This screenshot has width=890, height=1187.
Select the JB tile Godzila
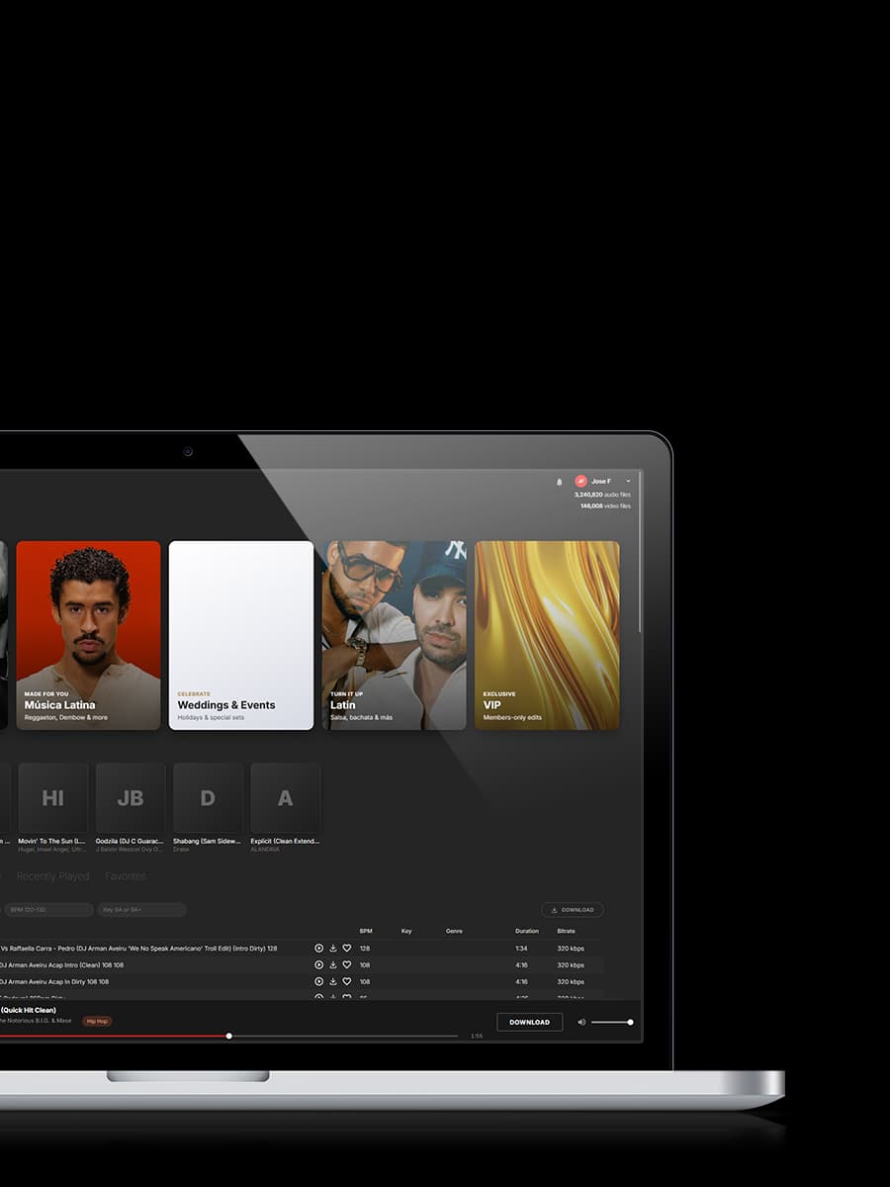pyautogui.click(x=131, y=797)
